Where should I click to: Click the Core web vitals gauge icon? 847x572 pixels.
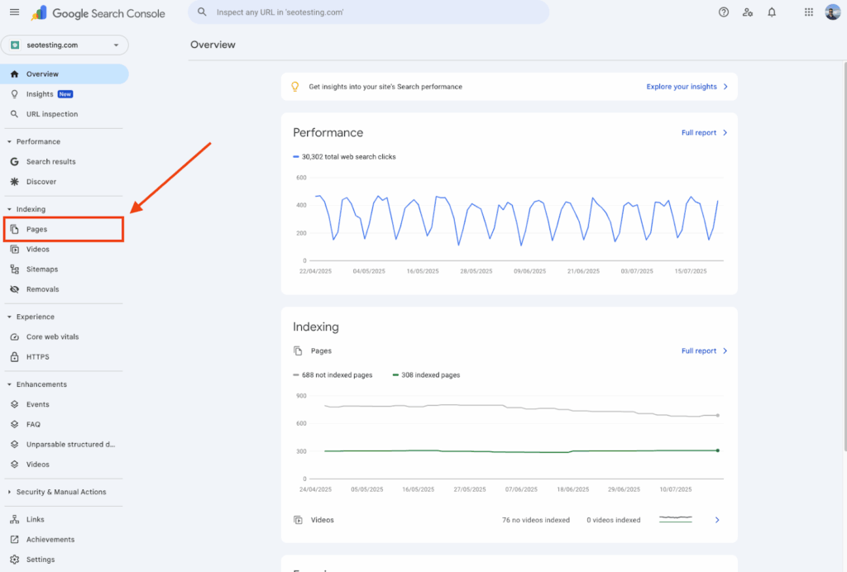click(15, 336)
